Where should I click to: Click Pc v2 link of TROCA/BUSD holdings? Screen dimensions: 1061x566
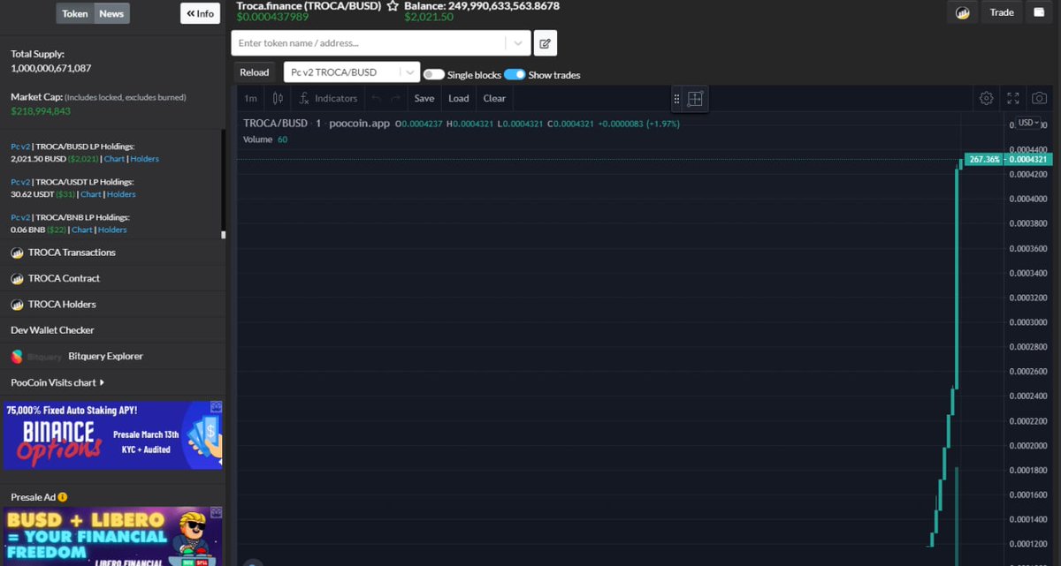(19, 147)
